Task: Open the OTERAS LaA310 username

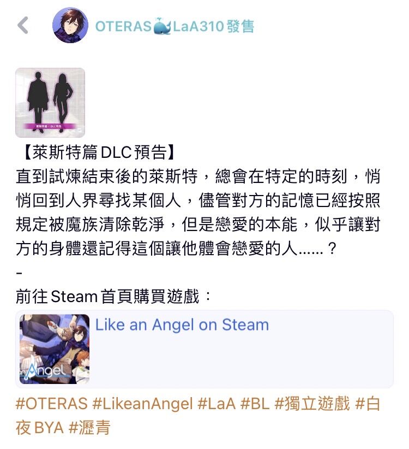Action: click(x=175, y=26)
